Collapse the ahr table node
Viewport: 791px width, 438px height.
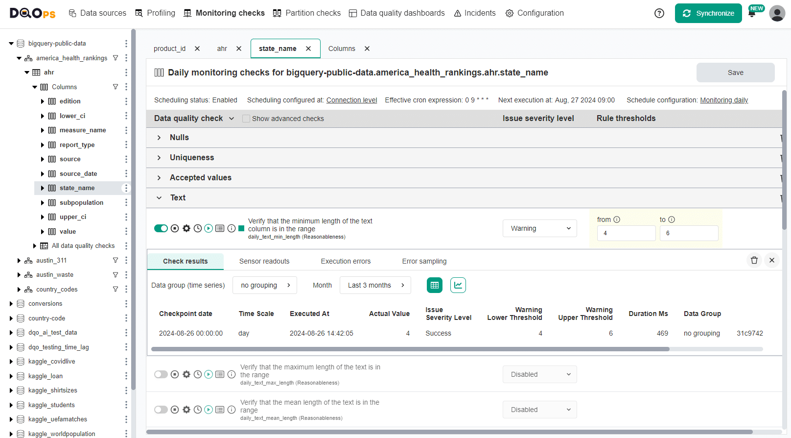(27, 73)
